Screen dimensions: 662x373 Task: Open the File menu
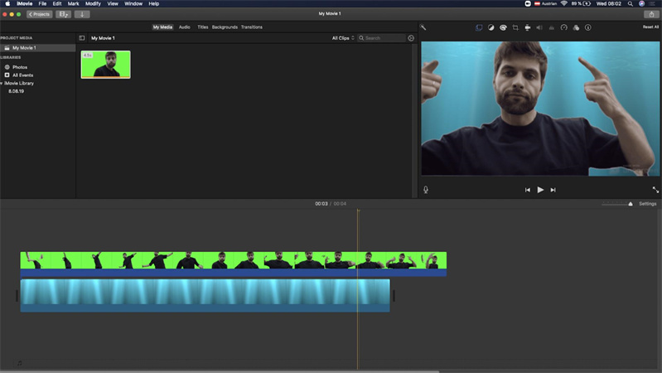click(x=42, y=3)
